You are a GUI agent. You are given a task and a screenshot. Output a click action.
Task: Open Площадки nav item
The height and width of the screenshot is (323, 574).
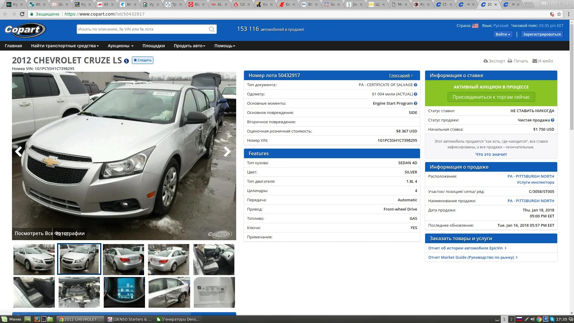154,46
